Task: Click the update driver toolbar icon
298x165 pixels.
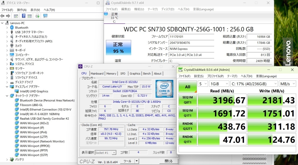Action: point(37,16)
